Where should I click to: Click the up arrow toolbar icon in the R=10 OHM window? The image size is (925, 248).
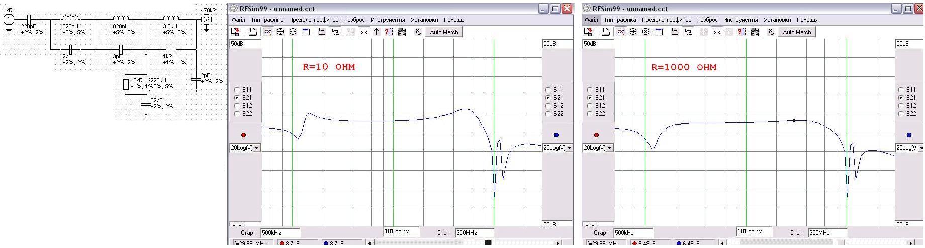click(376, 32)
